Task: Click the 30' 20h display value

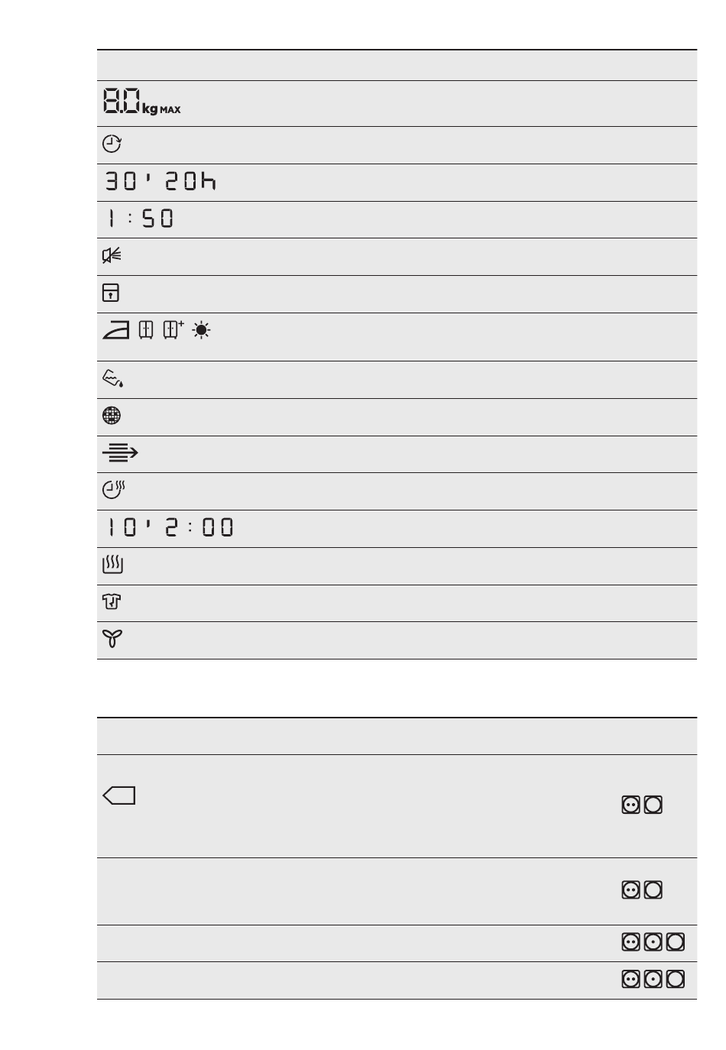Action: (160, 182)
